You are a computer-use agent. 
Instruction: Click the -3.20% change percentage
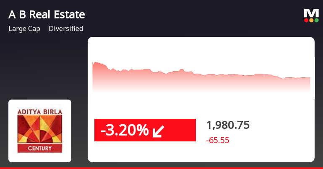pos(125,131)
